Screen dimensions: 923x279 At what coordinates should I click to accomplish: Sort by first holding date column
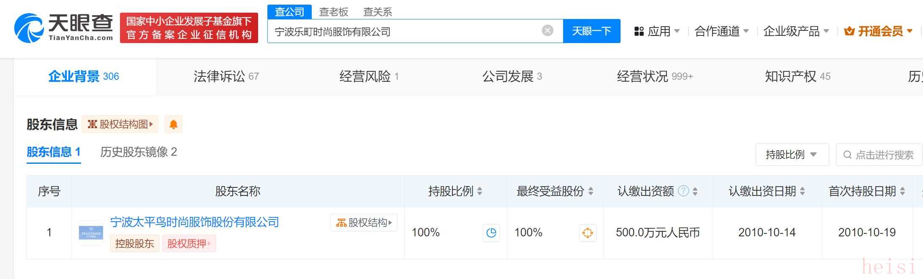[902, 192]
